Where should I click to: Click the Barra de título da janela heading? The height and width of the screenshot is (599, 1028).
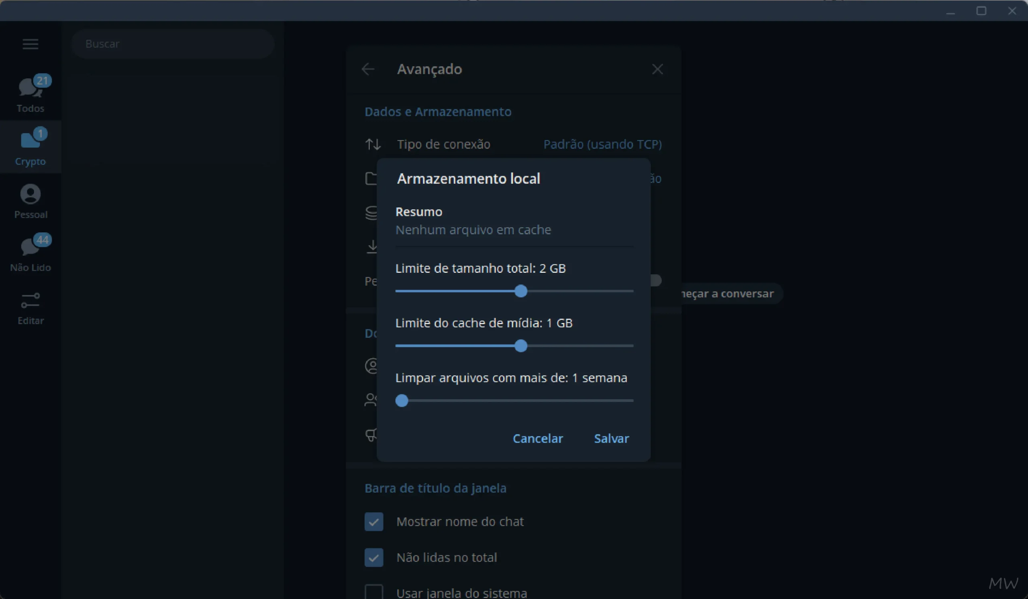coord(435,488)
